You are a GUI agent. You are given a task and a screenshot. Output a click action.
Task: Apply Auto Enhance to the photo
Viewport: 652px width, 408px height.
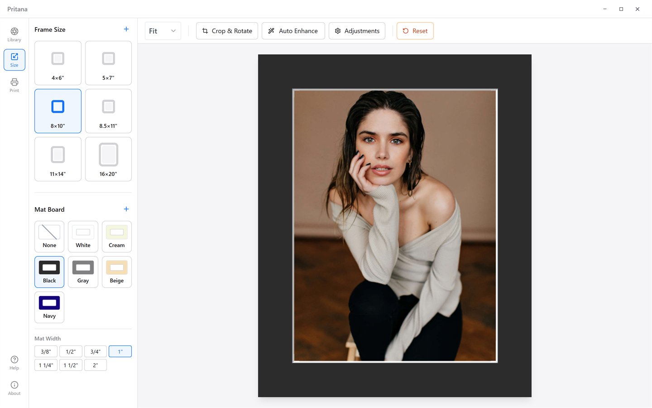click(x=293, y=31)
